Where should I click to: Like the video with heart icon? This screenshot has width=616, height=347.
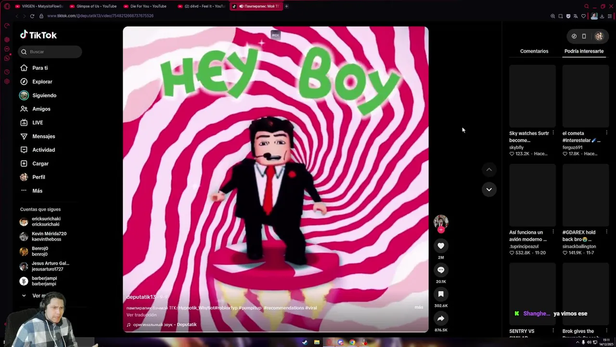[441, 246]
